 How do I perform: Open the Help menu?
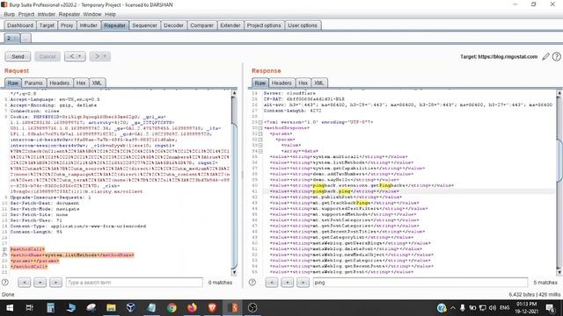pyautogui.click(x=110, y=14)
